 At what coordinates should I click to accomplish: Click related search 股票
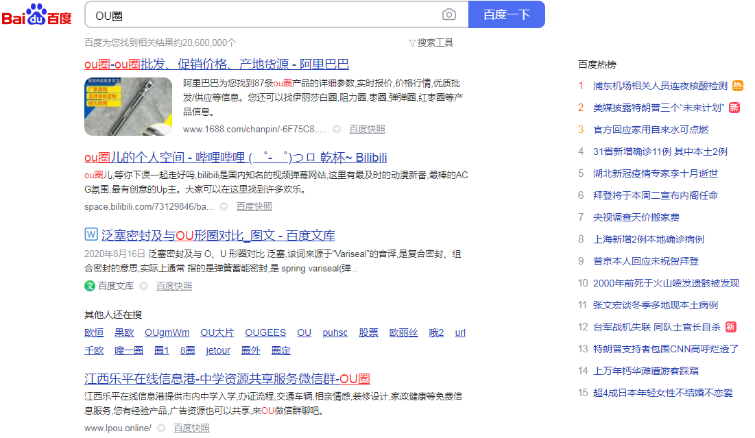tap(368, 332)
